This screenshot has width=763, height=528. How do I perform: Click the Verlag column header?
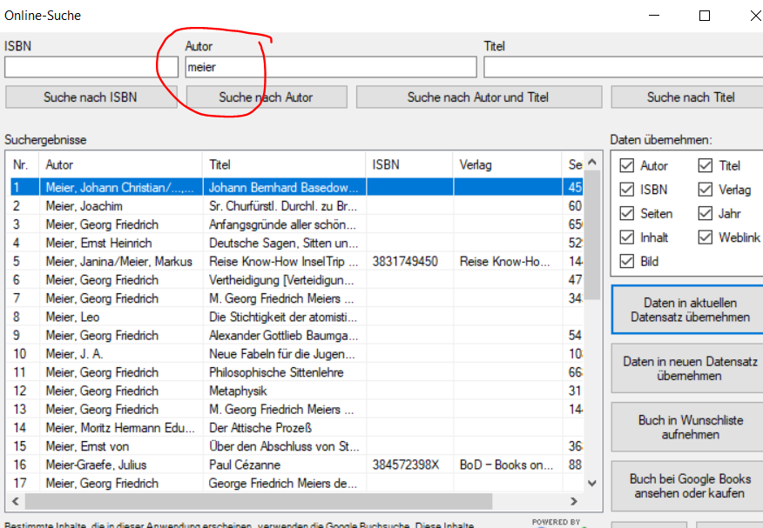(507, 164)
